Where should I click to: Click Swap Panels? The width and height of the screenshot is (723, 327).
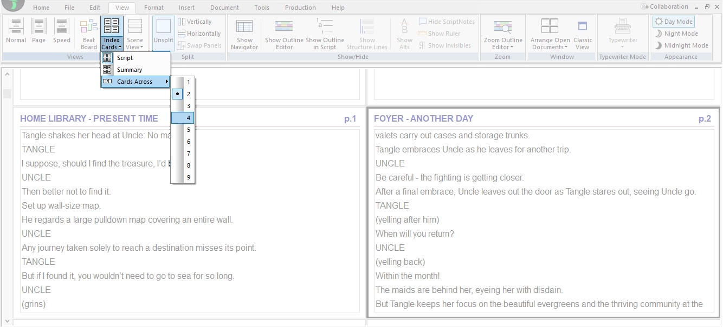[199, 45]
